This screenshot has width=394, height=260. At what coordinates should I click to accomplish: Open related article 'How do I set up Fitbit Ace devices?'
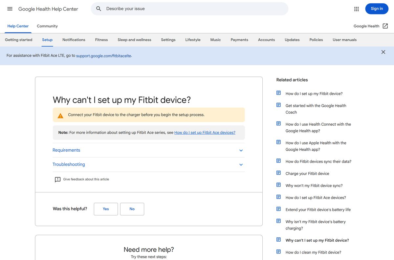point(316,198)
